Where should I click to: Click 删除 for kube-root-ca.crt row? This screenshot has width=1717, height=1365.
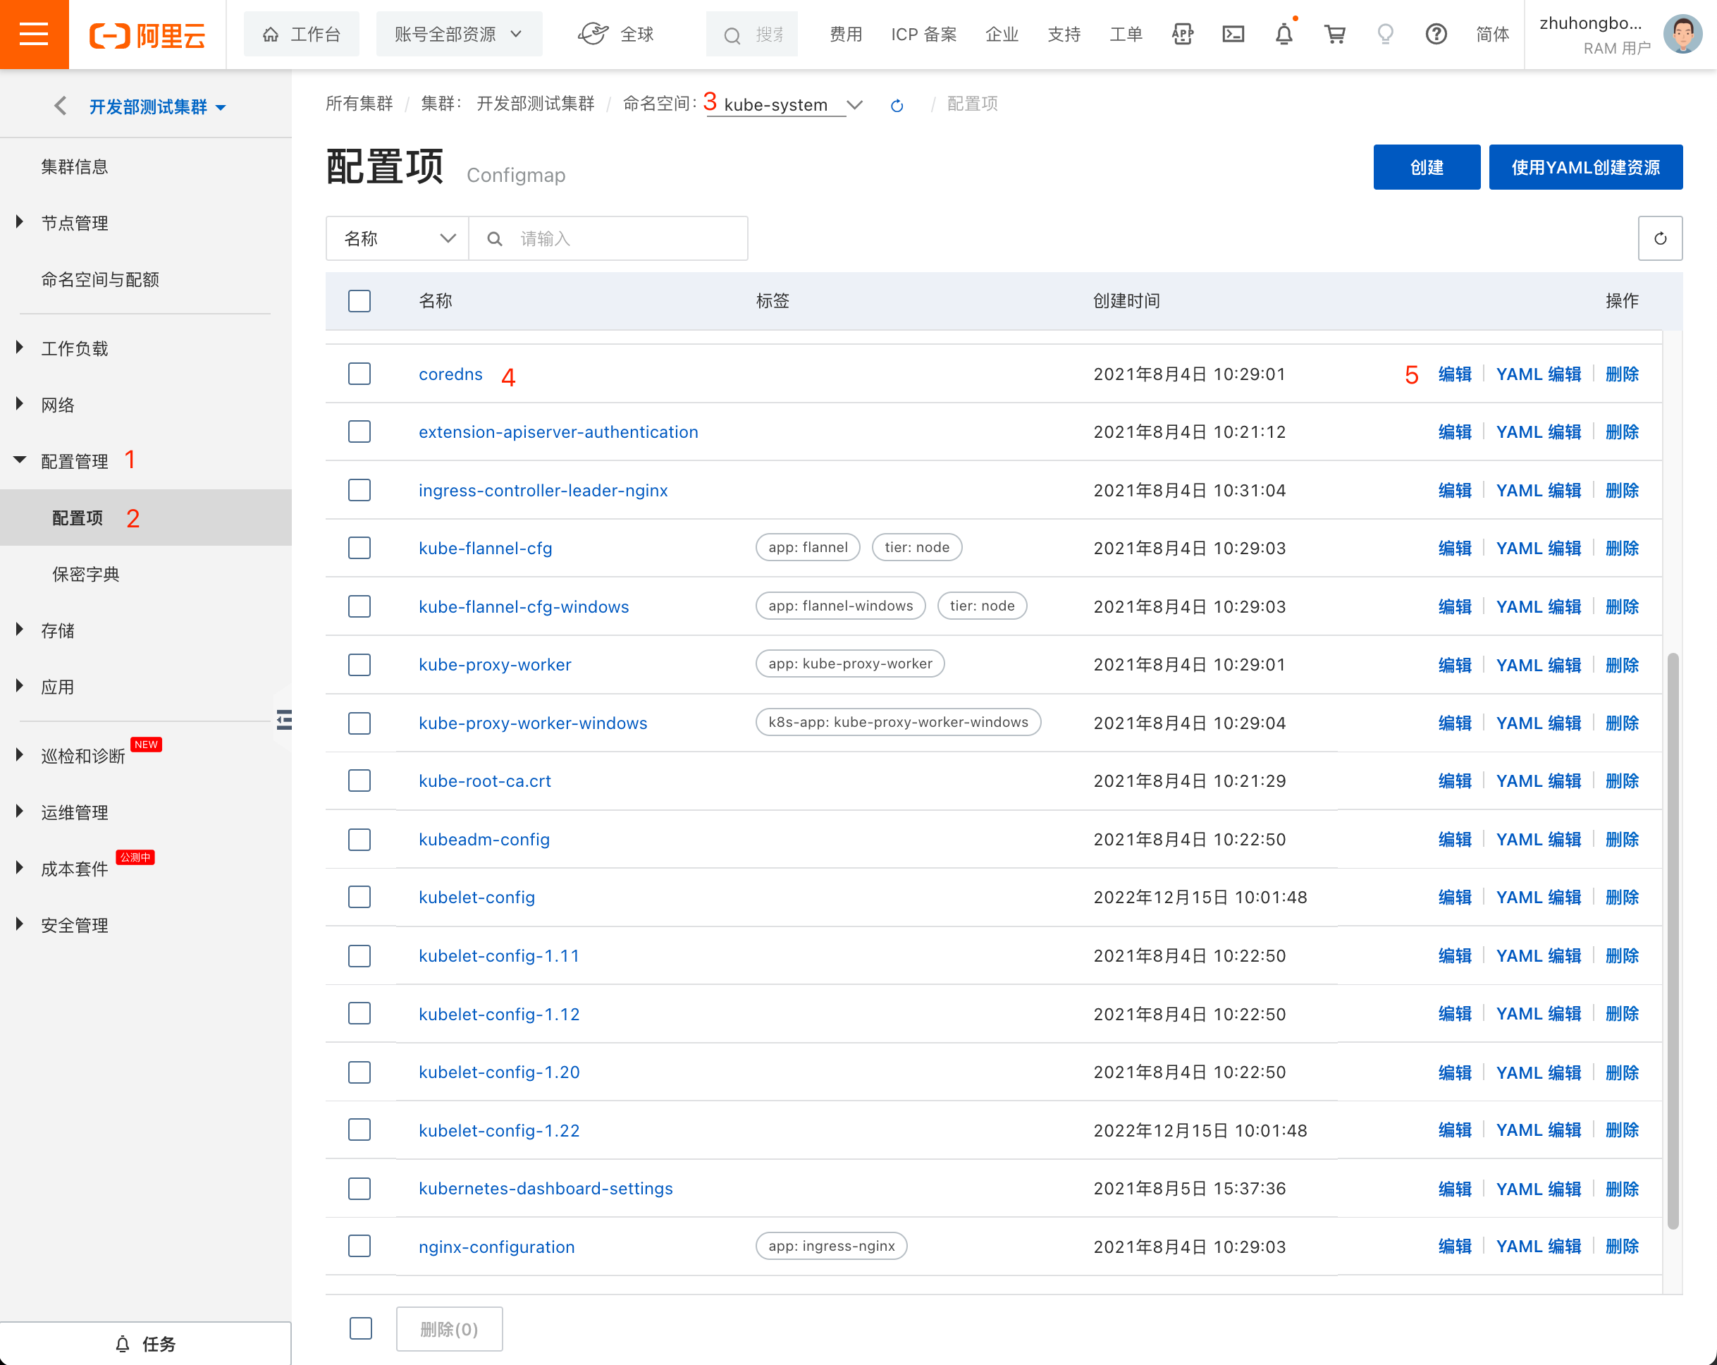1623,781
